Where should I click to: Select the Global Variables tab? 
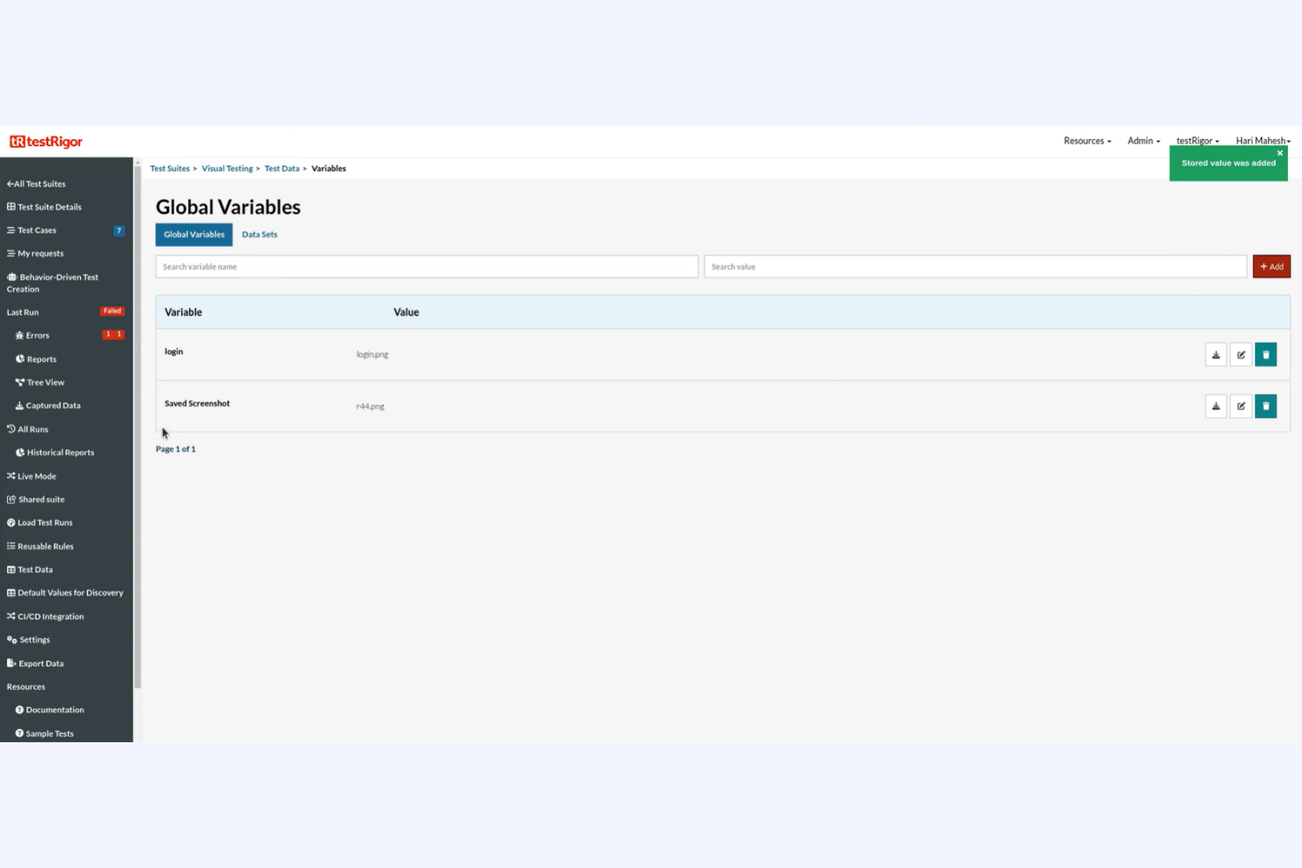coord(194,234)
